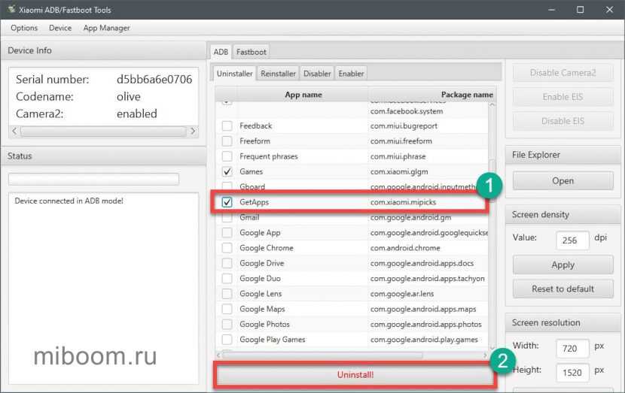625x393 pixels.
Task: Uncheck the Games checkbox
Action: tap(227, 171)
